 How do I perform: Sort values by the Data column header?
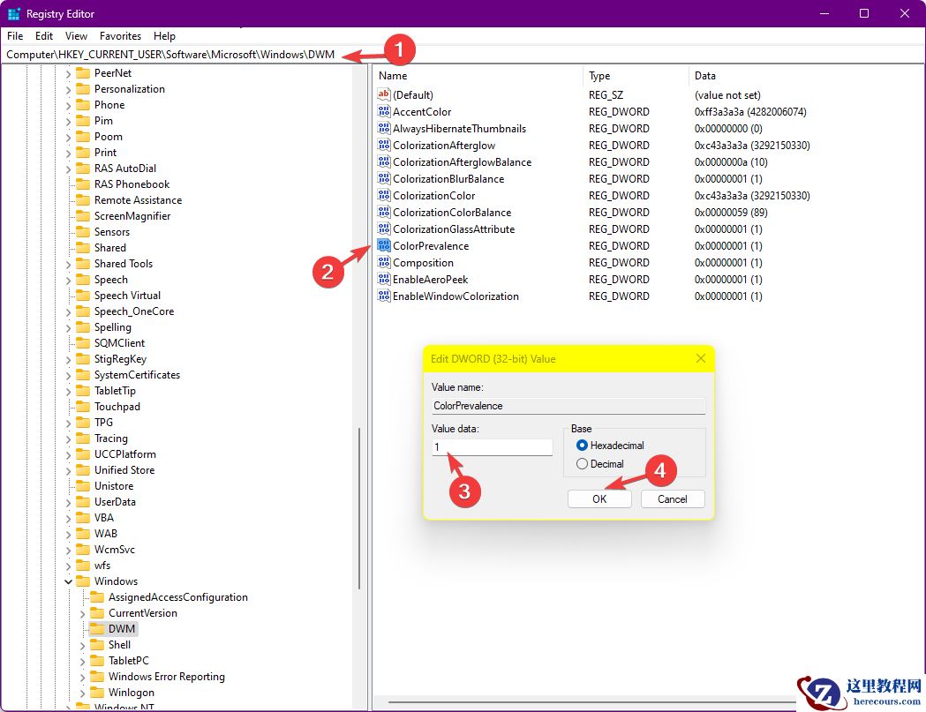click(x=806, y=76)
